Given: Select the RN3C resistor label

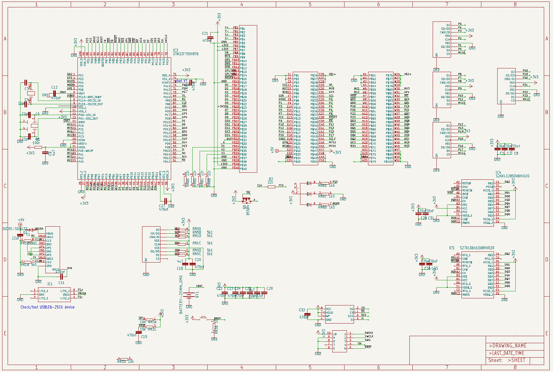Looking at the screenshot, I should (x=152, y=329).
